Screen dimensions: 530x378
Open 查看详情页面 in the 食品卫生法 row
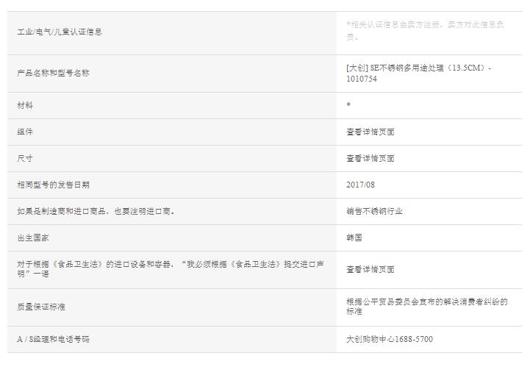[x=370, y=269]
